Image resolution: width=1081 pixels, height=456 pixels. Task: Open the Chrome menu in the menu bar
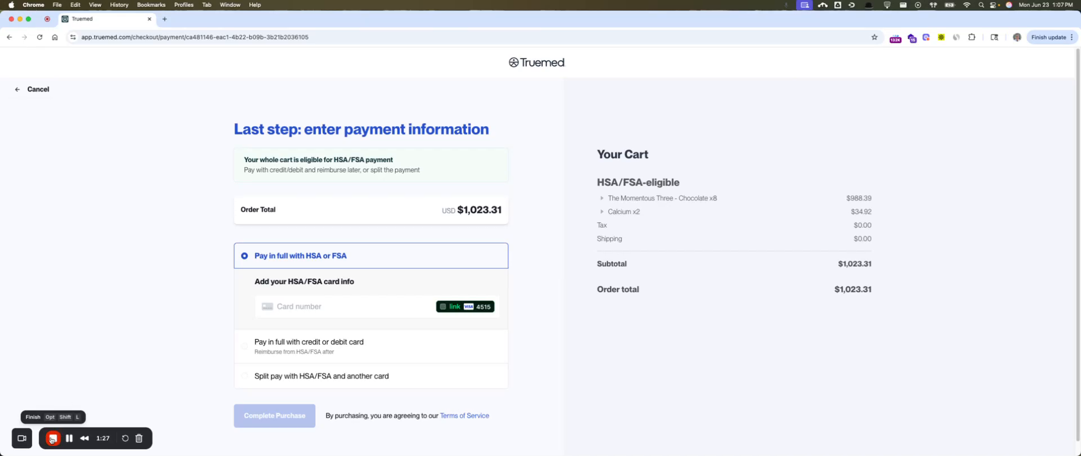coord(33,5)
